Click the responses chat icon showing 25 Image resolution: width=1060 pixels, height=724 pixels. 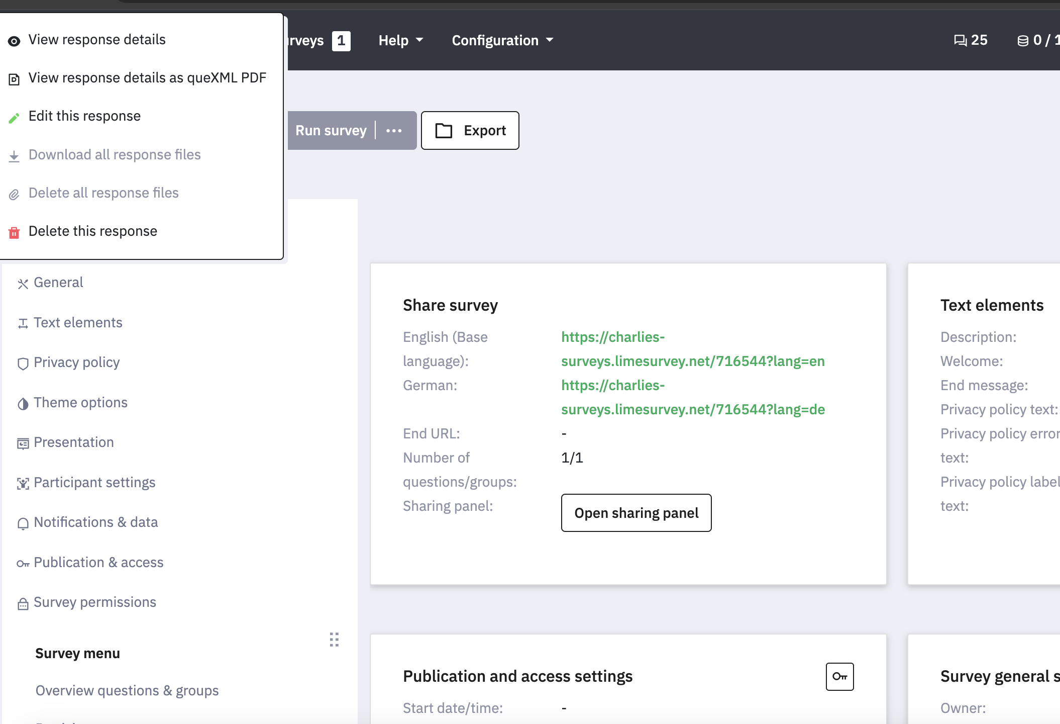tap(960, 40)
